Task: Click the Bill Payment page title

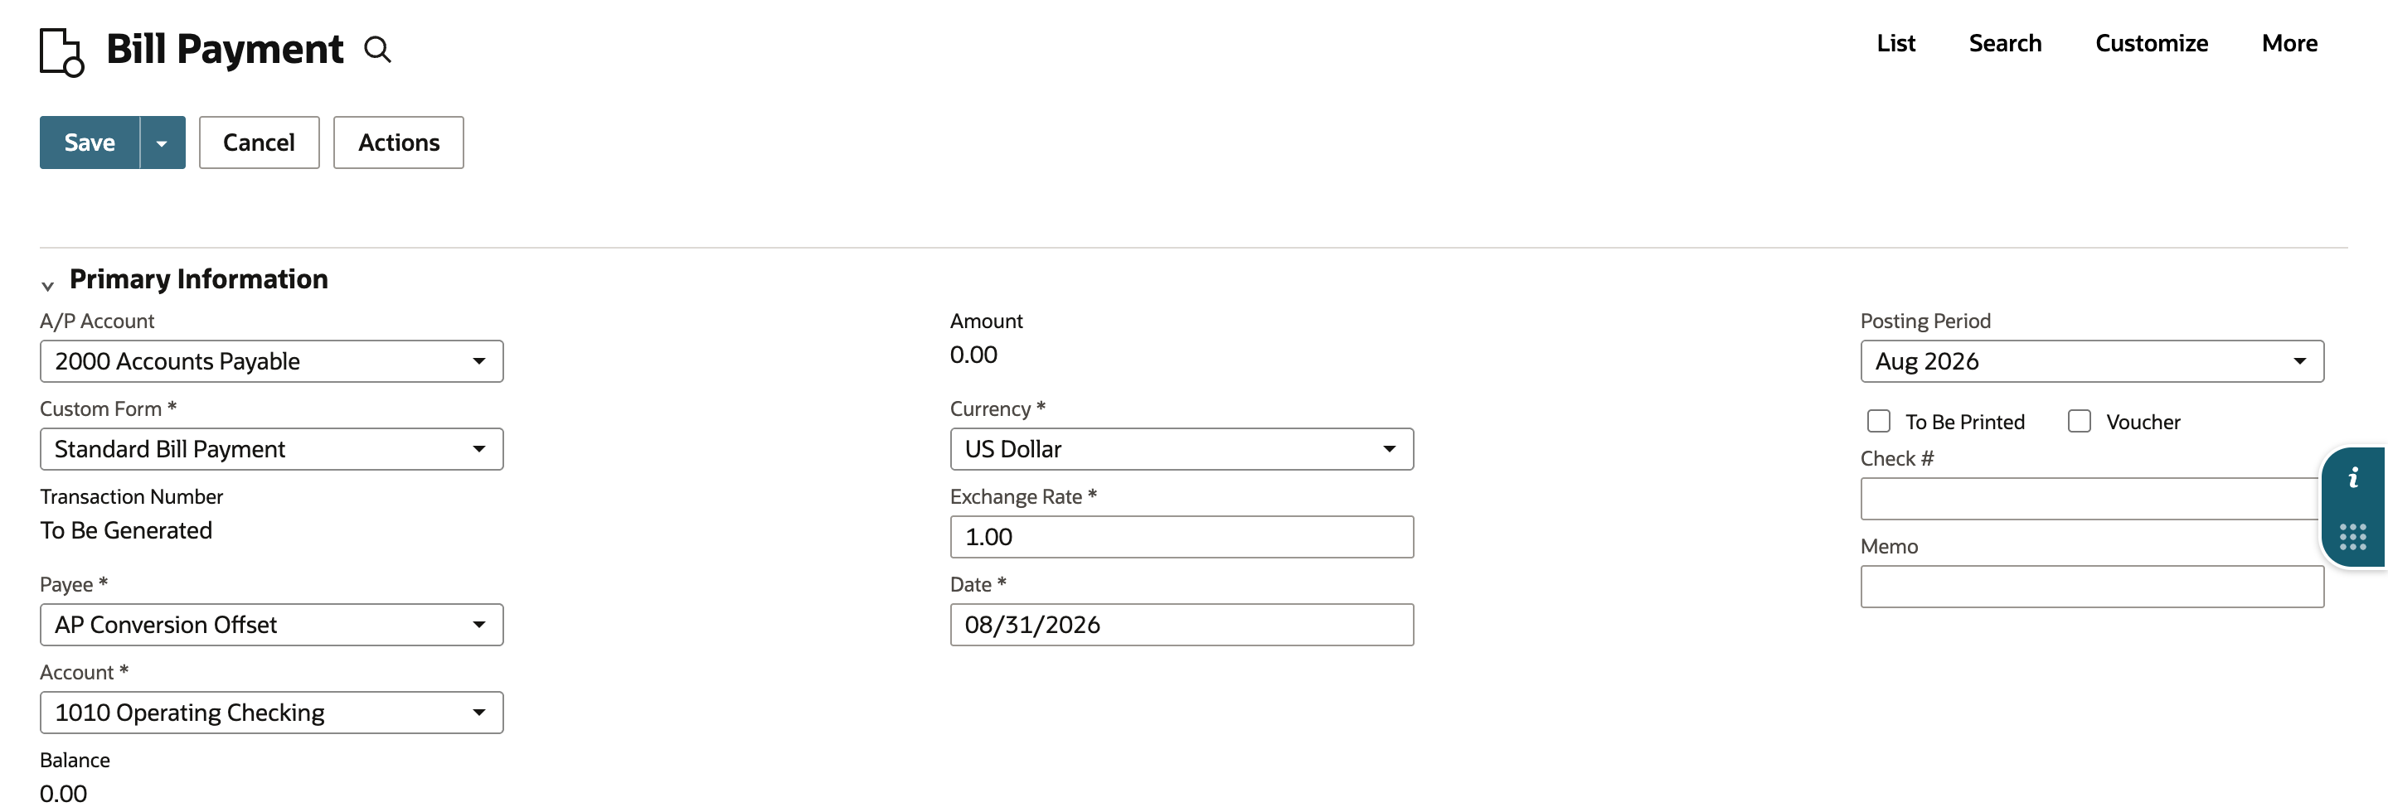Action: coord(225,49)
